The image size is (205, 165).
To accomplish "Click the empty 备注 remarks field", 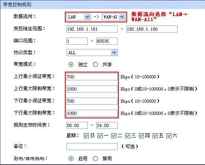I will tap(92, 147).
